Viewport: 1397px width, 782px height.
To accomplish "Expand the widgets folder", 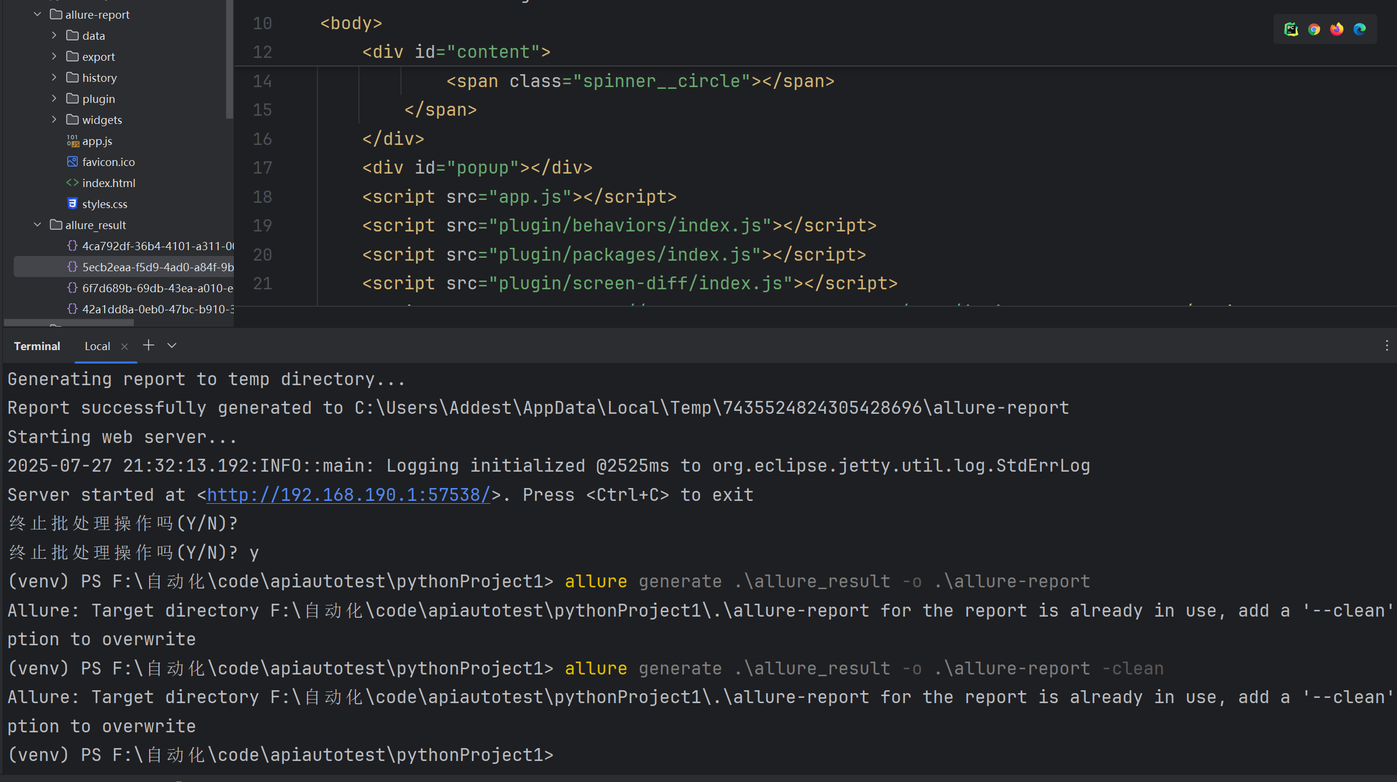I will pyautogui.click(x=54, y=119).
